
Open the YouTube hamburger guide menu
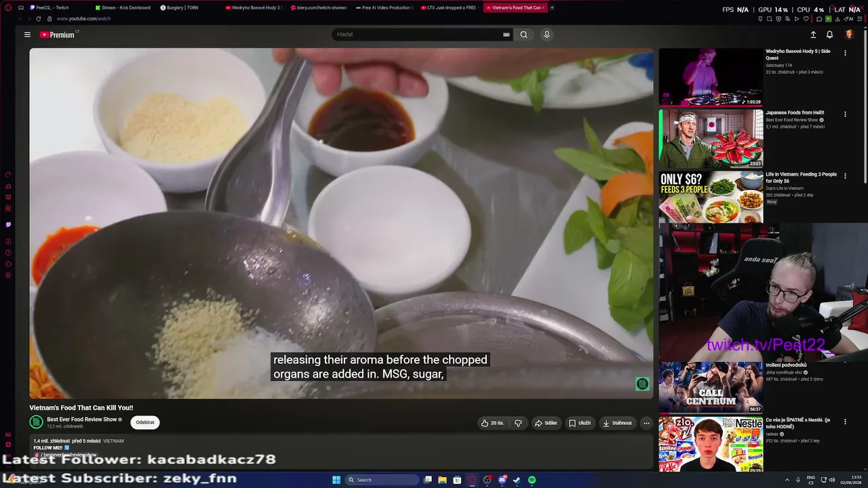[x=27, y=35]
